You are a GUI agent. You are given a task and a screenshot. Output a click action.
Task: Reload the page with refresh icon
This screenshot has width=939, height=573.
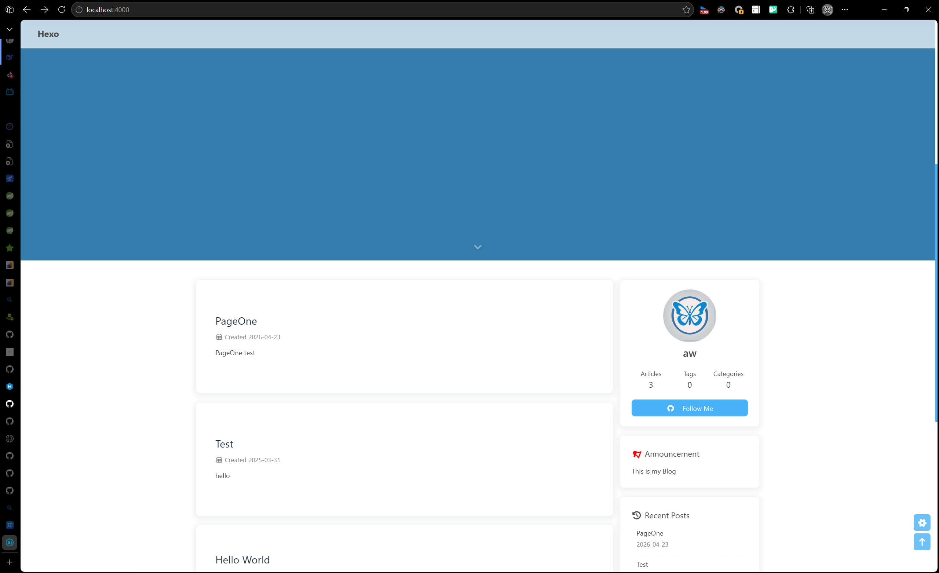point(61,10)
